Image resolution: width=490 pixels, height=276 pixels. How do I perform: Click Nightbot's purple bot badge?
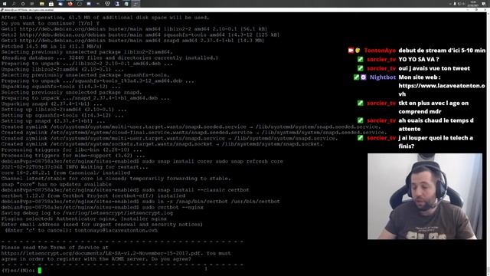click(x=363, y=77)
